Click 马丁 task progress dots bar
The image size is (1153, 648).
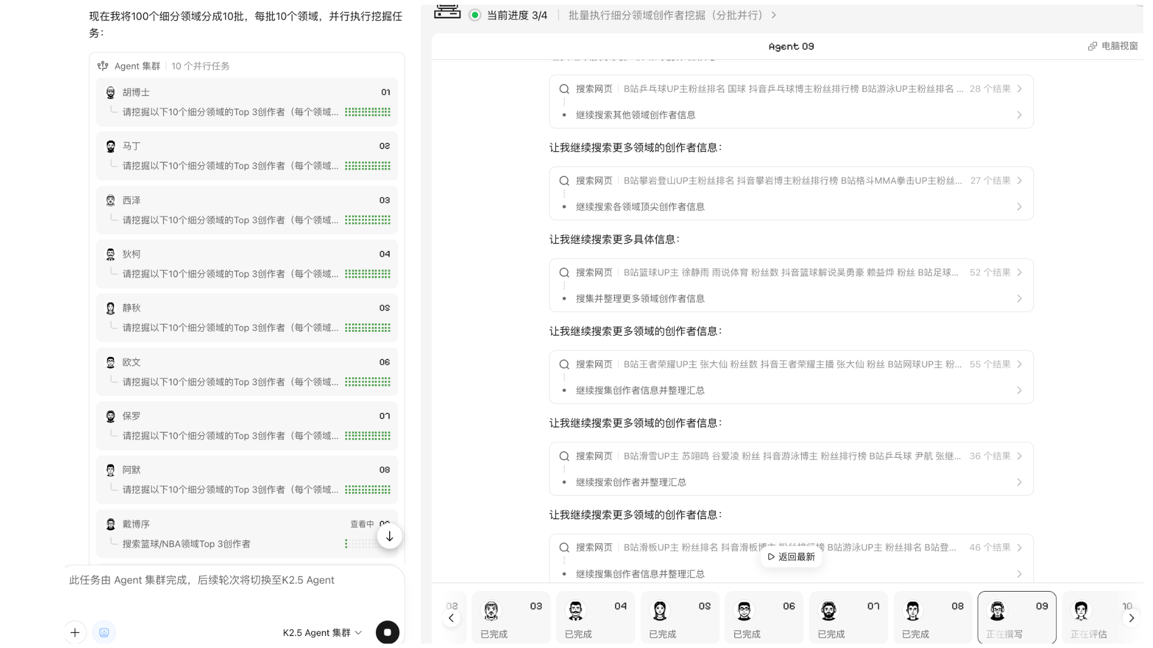coord(368,166)
